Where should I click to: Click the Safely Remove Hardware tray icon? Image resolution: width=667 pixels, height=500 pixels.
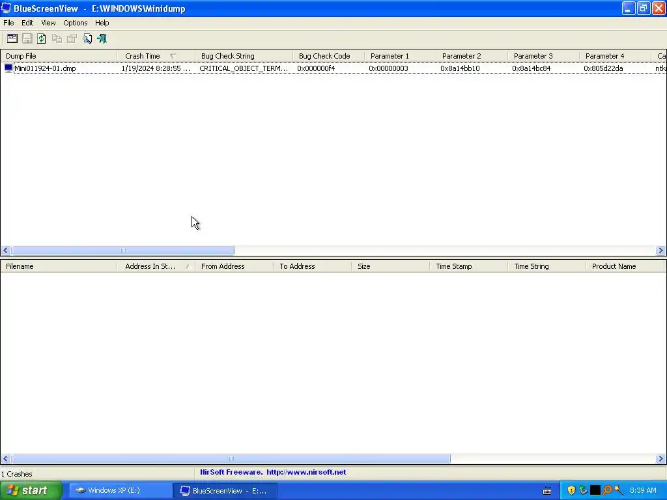[x=583, y=490]
